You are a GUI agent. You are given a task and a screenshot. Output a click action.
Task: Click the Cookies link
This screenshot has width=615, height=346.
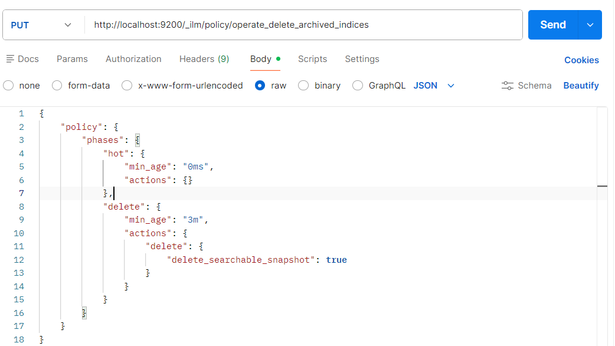point(581,60)
